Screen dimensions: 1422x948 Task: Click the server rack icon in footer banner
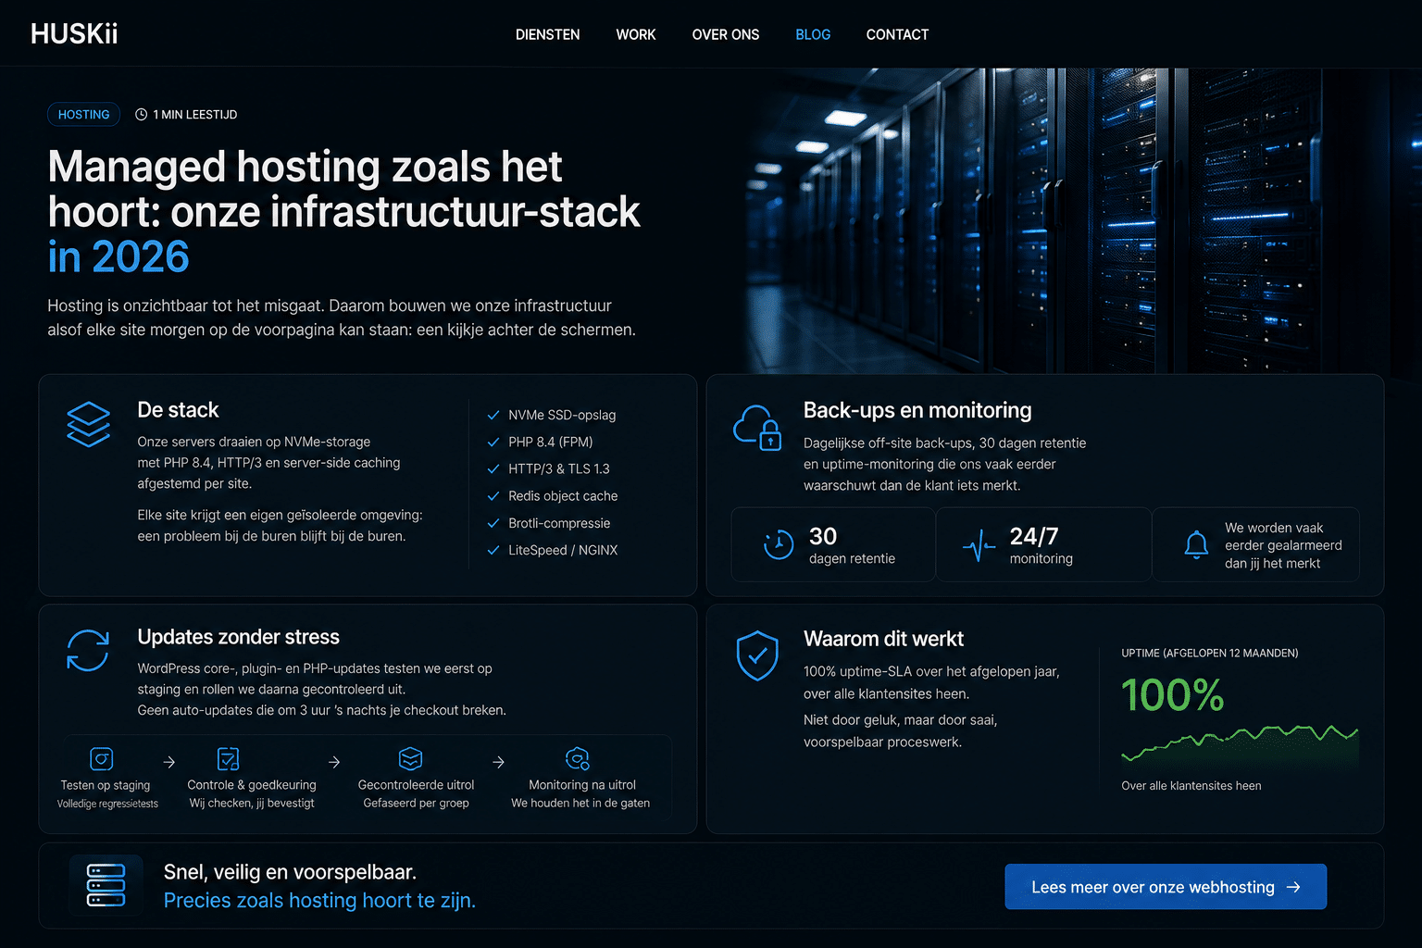[x=106, y=885]
